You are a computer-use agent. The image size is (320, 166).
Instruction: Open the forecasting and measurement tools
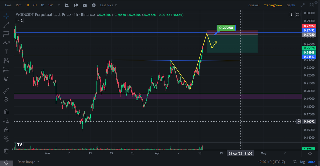(x=6, y=70)
